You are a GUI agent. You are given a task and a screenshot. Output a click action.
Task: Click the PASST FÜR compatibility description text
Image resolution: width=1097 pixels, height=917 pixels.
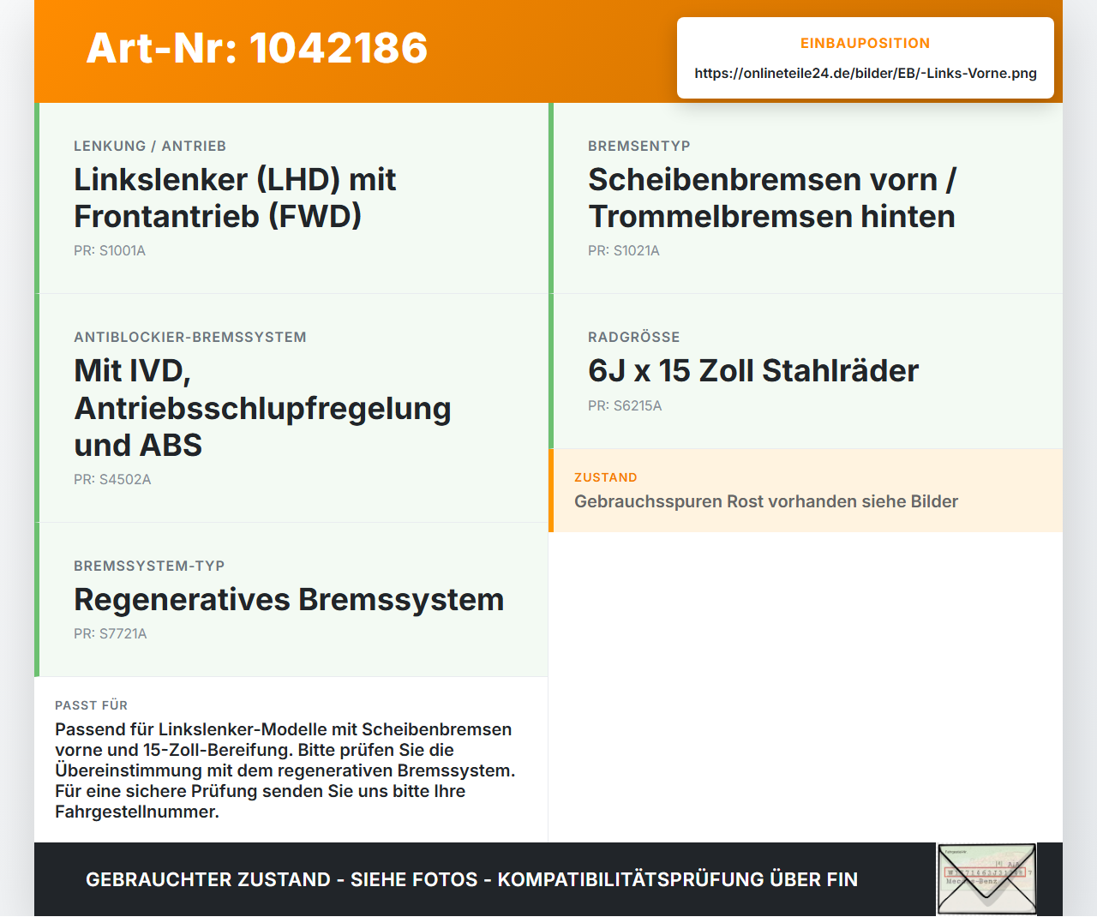(x=285, y=770)
